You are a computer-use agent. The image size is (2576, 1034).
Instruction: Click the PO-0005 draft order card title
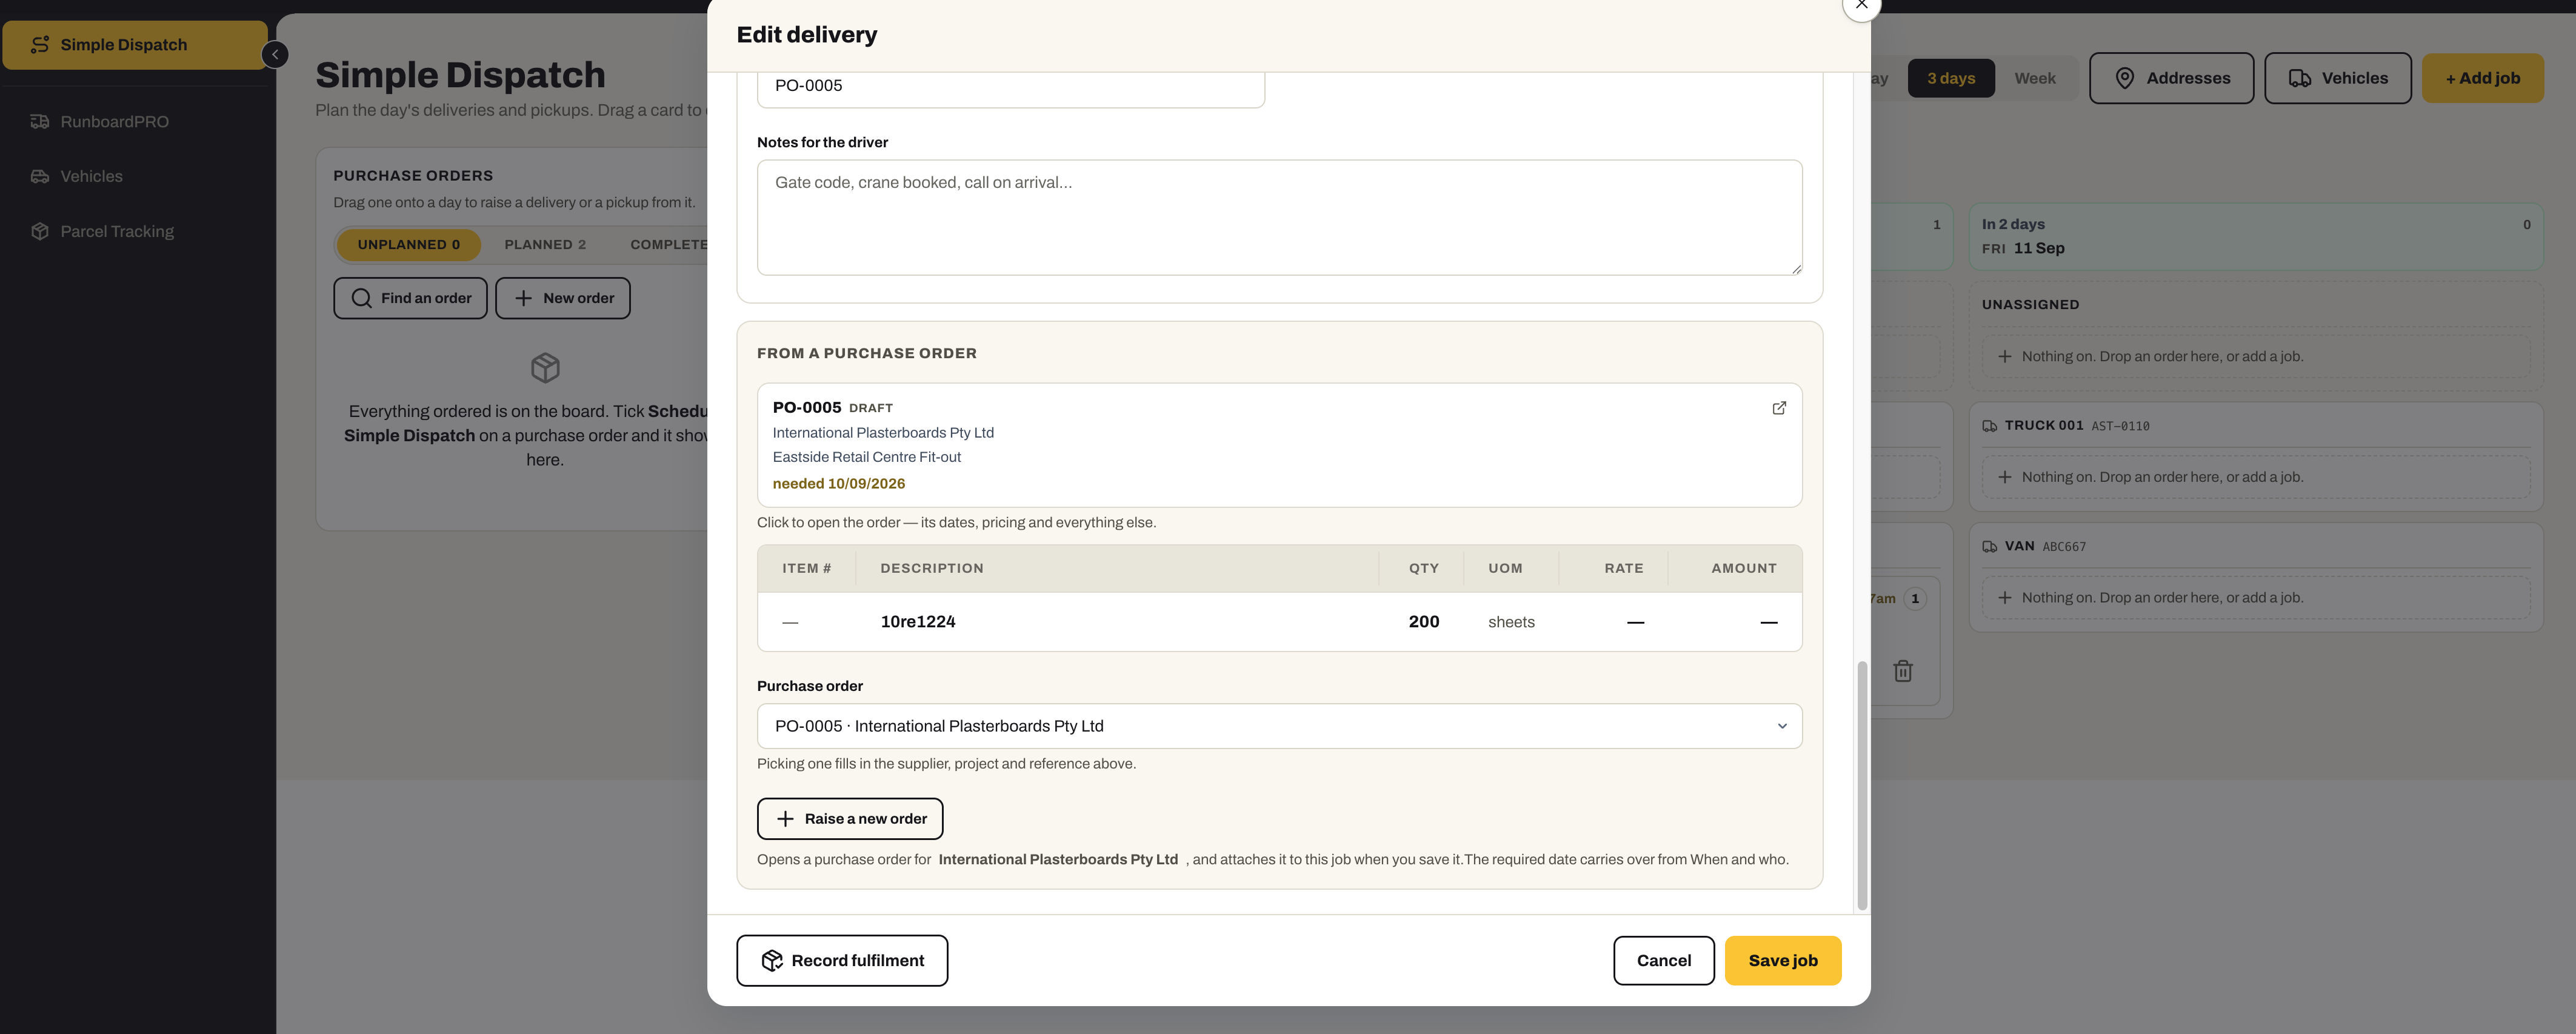point(806,407)
